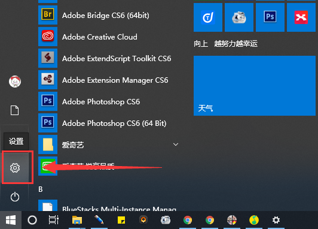The width and height of the screenshot is (318, 229).
Task: Open the camera-disc pinned tile
Action: [239, 17]
